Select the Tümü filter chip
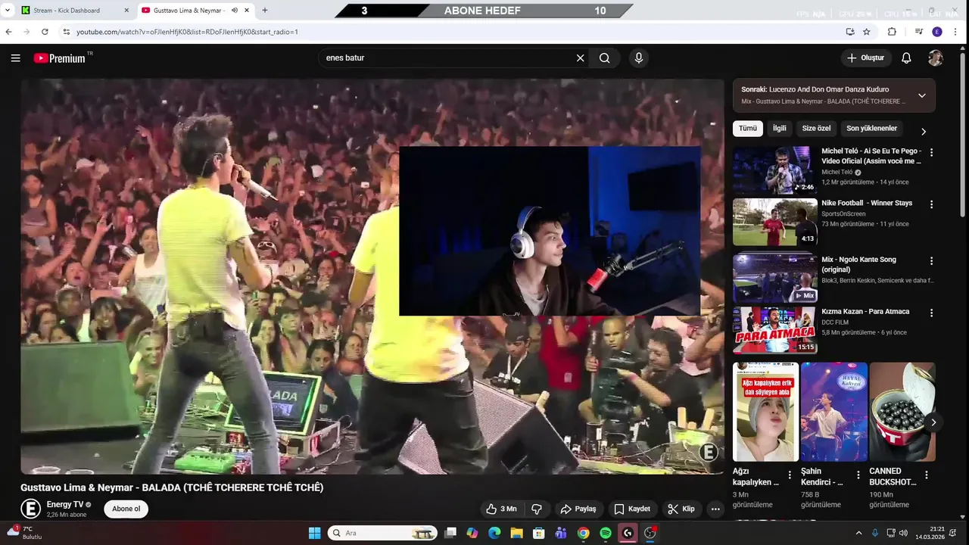The image size is (969, 545). [748, 129]
